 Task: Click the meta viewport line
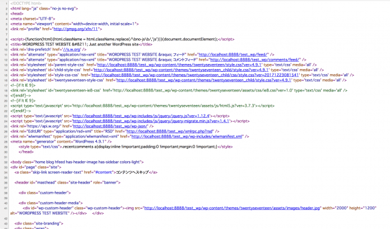click(x=75, y=24)
